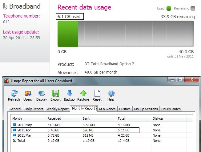The width and height of the screenshot is (201, 152).
Task: Click the Reset blank page icon
Action: pyautogui.click(x=97, y=93)
